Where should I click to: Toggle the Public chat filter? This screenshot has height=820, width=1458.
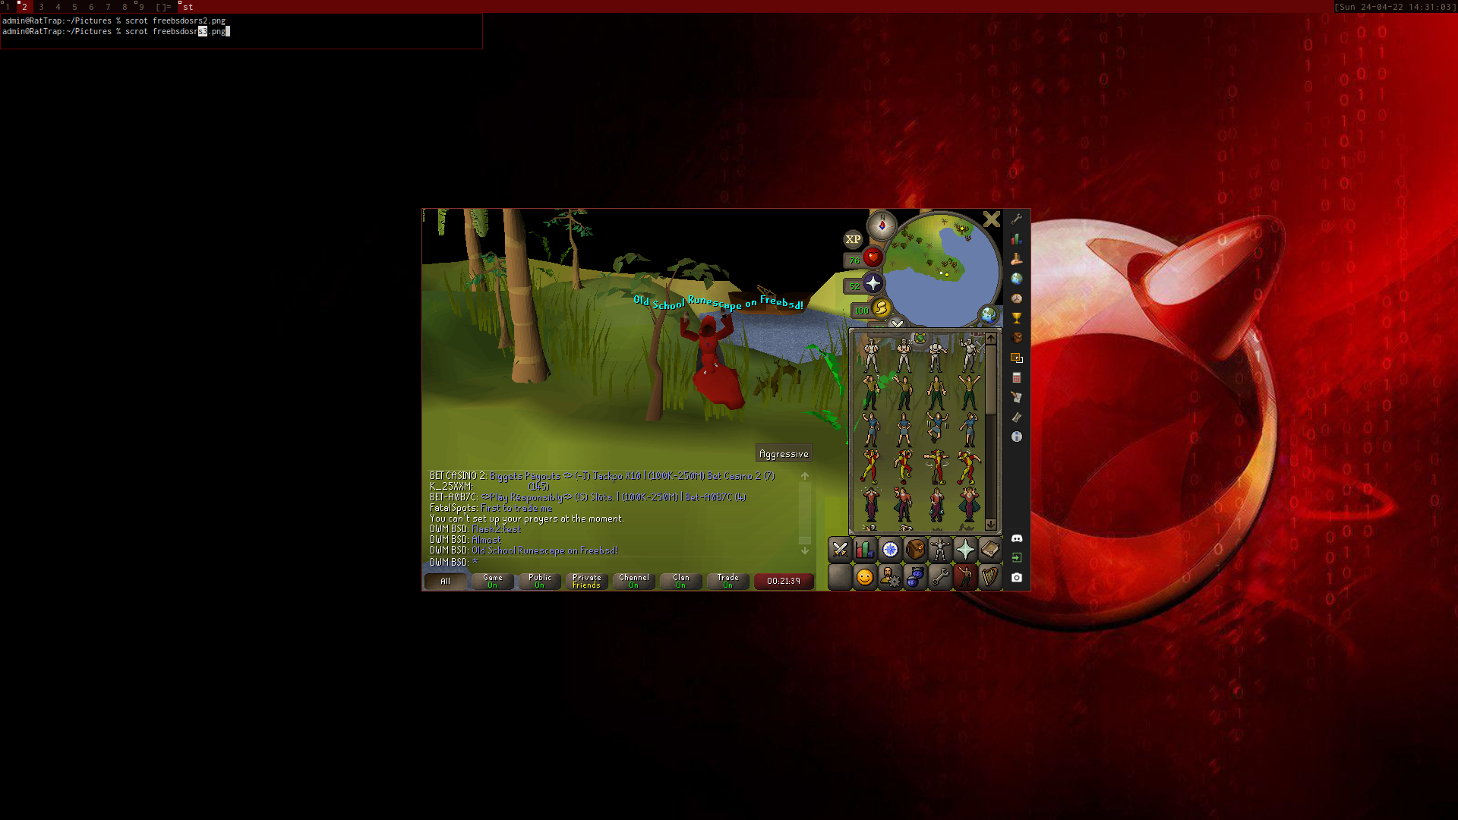(x=539, y=582)
